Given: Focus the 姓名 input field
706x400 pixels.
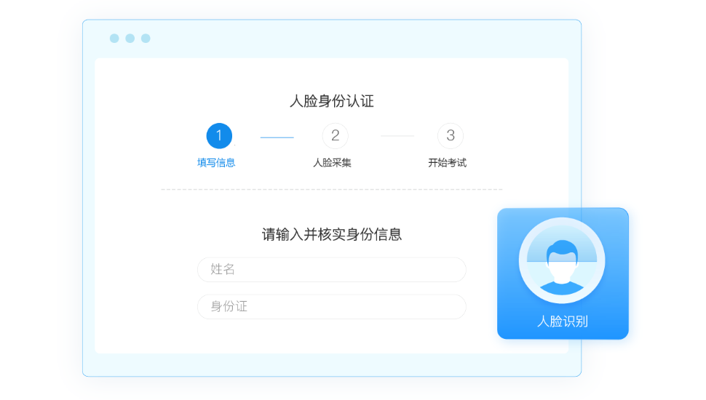Looking at the screenshot, I should [332, 270].
